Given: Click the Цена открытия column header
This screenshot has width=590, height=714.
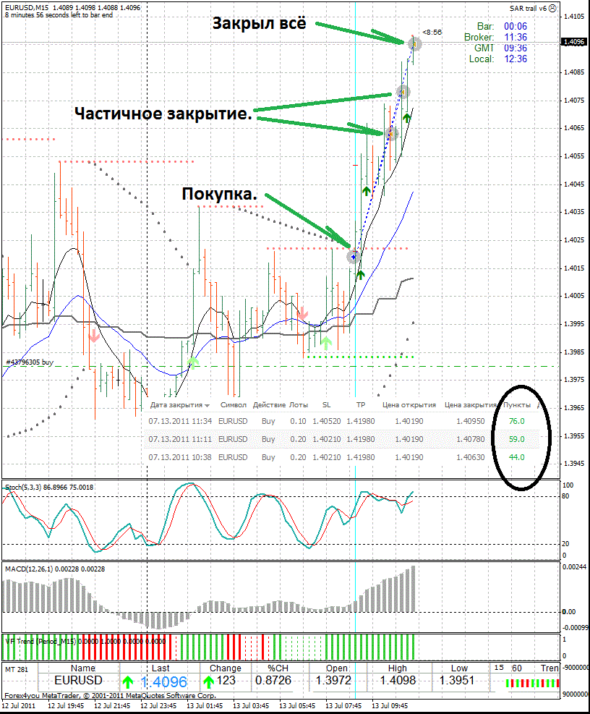Looking at the screenshot, I should (409, 405).
